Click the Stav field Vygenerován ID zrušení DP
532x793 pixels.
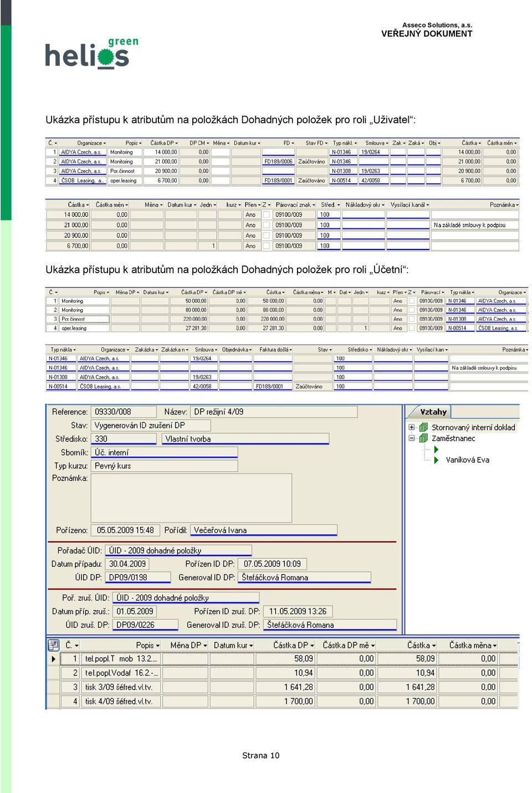(x=151, y=425)
